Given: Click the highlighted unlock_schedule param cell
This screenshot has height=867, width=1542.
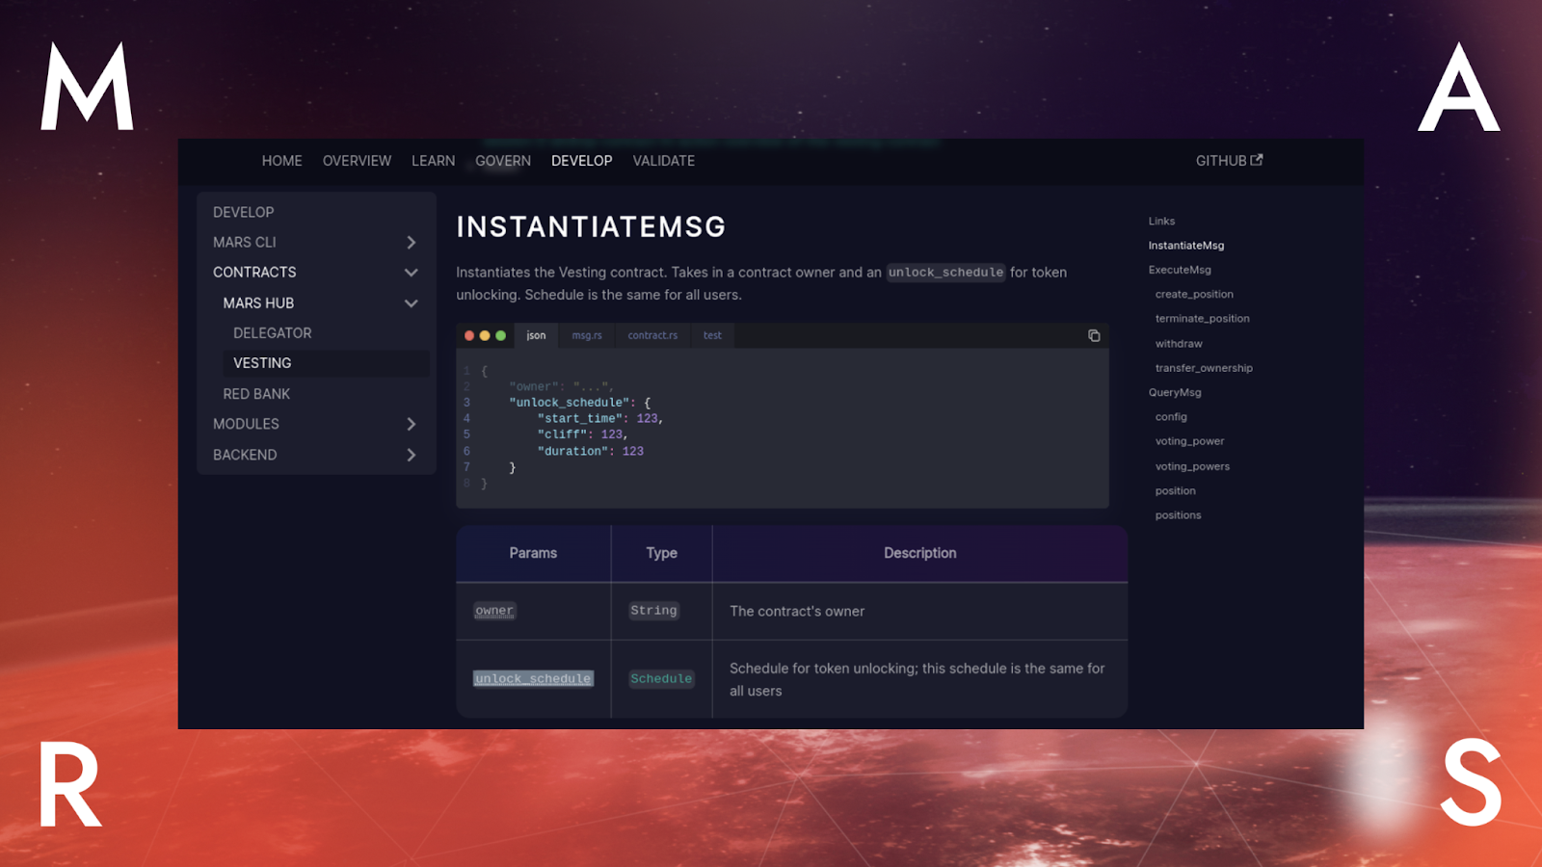Looking at the screenshot, I should 533,679.
